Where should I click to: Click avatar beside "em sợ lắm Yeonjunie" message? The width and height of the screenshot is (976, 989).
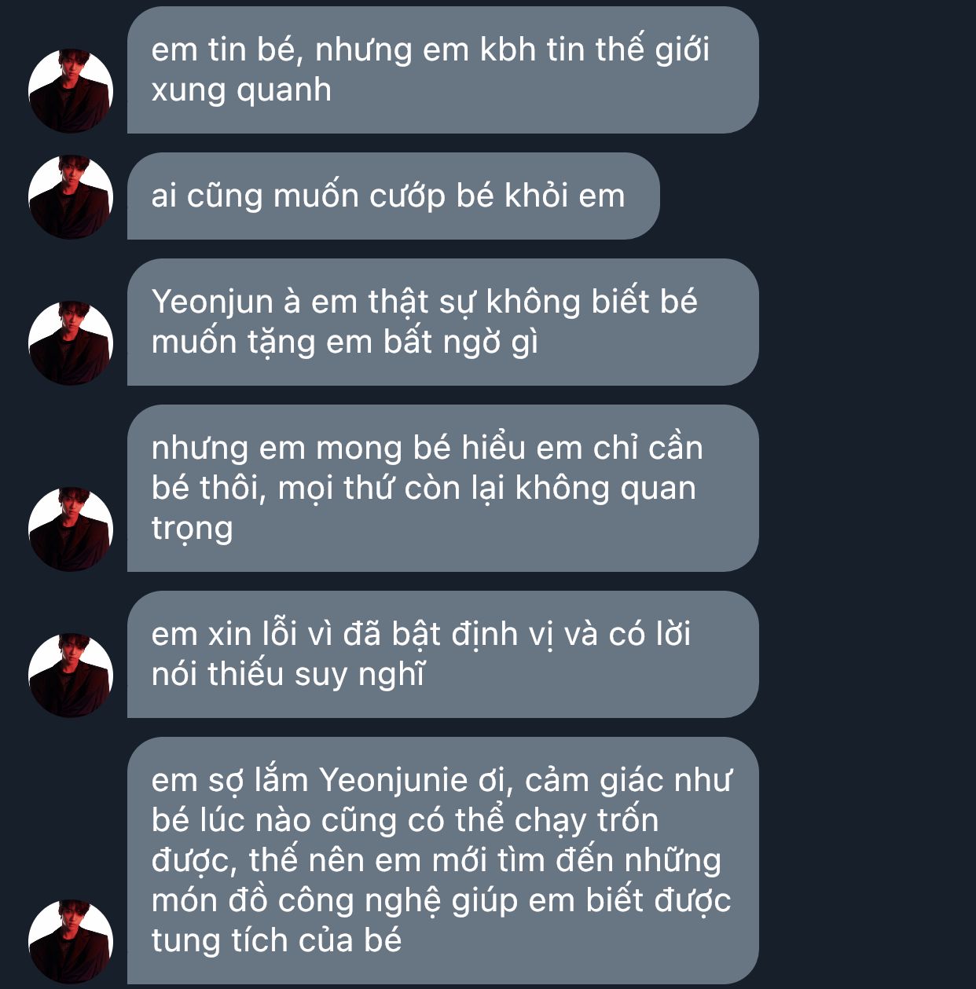[71, 942]
